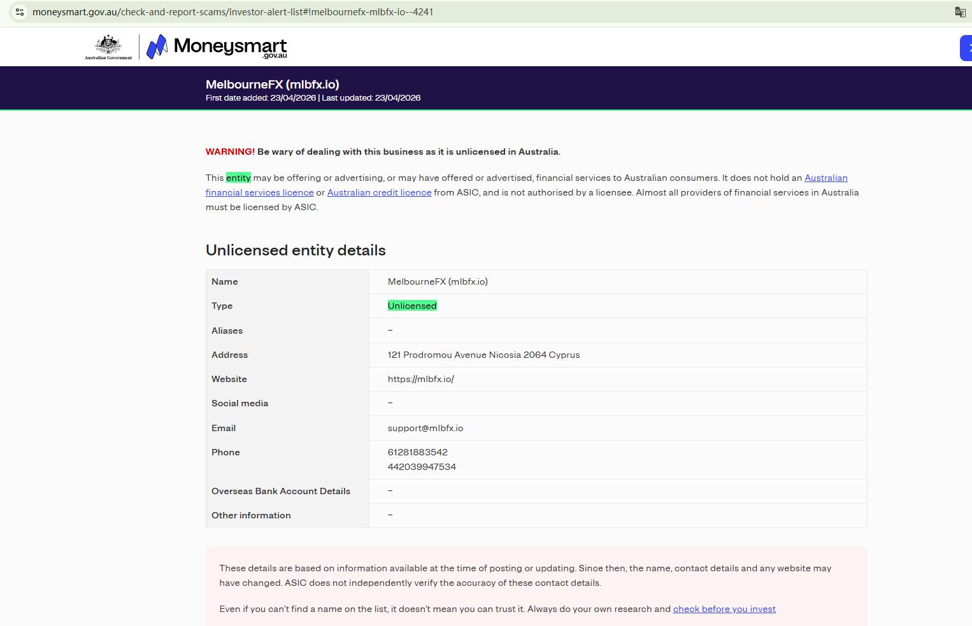This screenshot has height=626, width=972.
Task: Click the Website row label
Action: [x=229, y=379]
